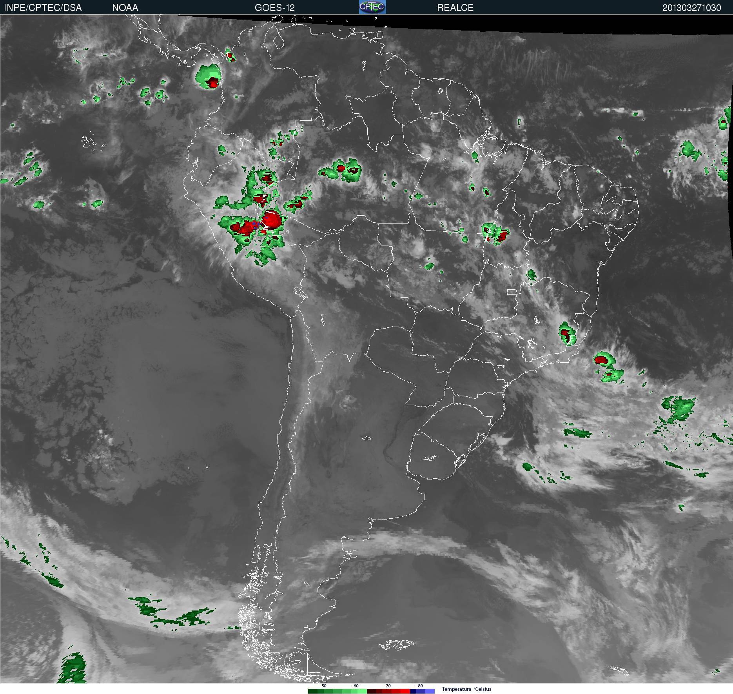Click the Temperatura °Celsius legend caption
Image resolution: width=733 pixels, height=694 pixels.
coord(466,689)
